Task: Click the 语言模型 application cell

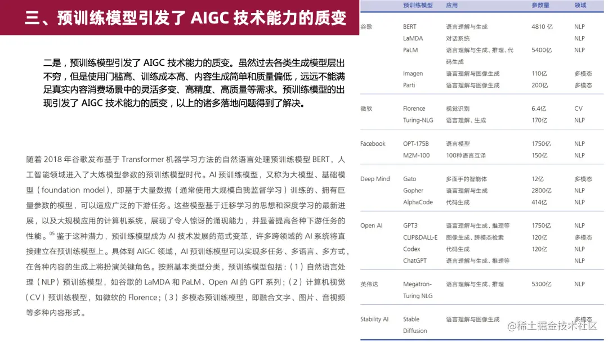Action: click(458, 143)
